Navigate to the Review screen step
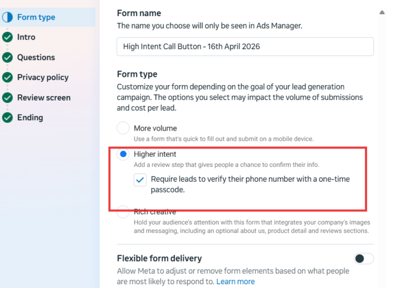This screenshot has height=288, width=401. pos(44,97)
